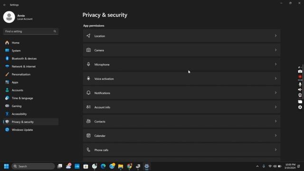The image size is (304, 171).
Task: Click the Settings gear in the taskbar
Action: 147,166
